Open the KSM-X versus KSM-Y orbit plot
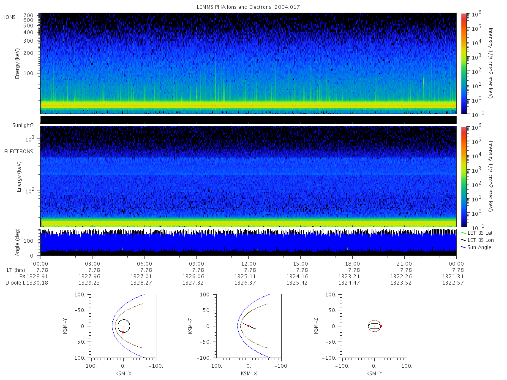Screen dimensions: 507x380 tap(123, 326)
